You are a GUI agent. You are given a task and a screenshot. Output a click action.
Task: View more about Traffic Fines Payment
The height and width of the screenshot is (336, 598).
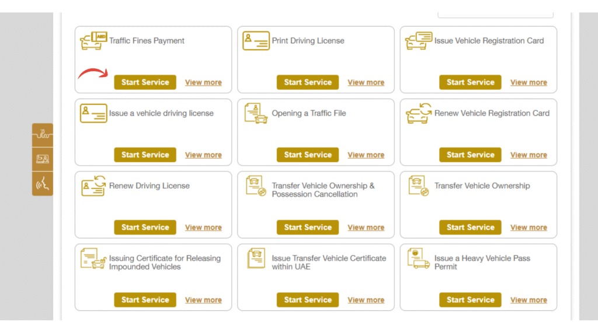point(203,82)
